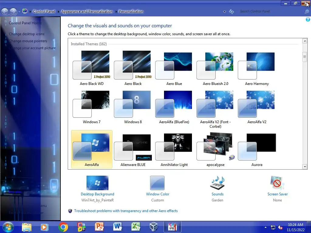This screenshot has height=233, width=311.
Task: Go to Control Panel in breadcrumb
Action: (x=44, y=12)
